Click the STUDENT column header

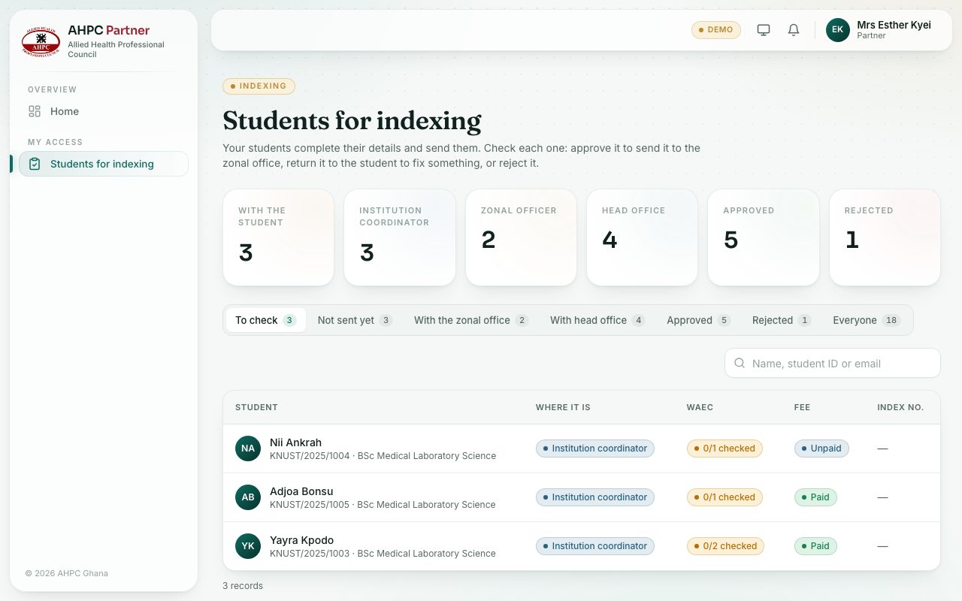click(256, 407)
